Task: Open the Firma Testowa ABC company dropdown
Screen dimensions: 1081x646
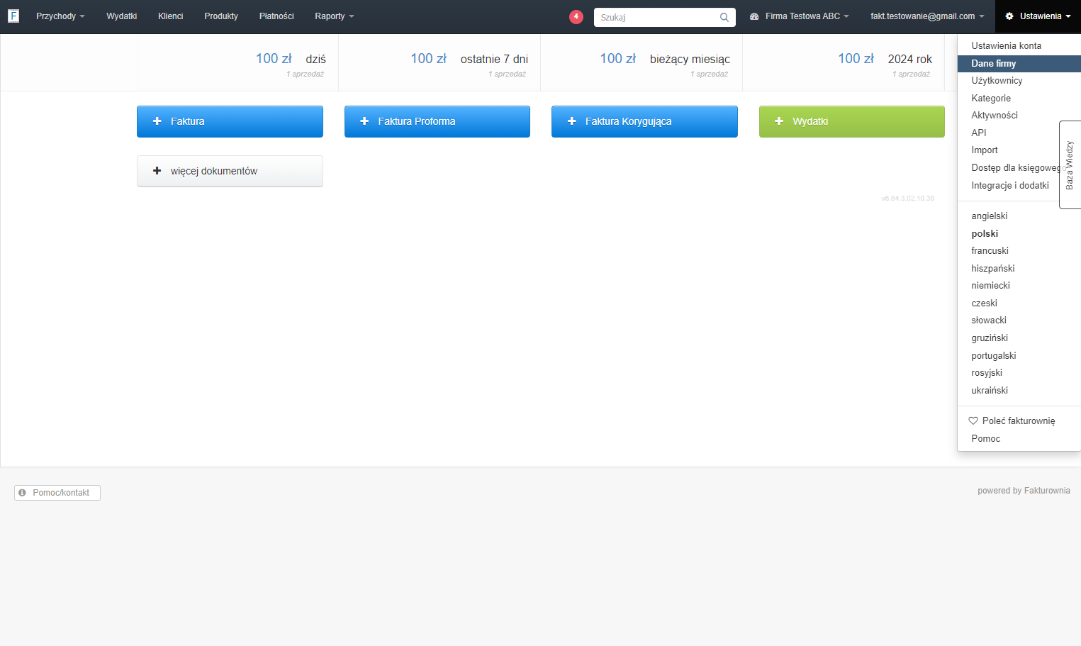Action: pyautogui.click(x=799, y=16)
